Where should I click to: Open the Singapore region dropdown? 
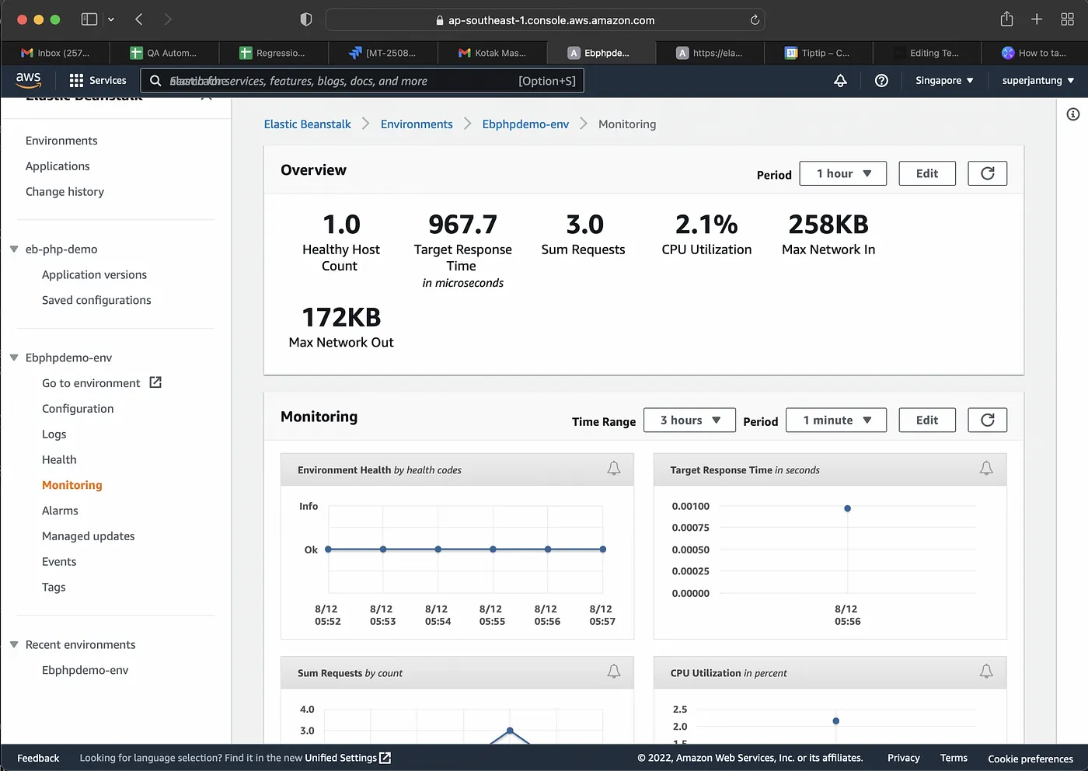(x=944, y=80)
